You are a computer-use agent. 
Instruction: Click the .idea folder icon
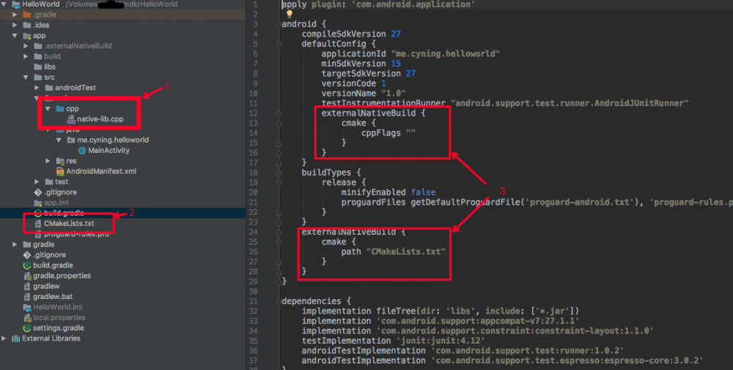[26, 25]
